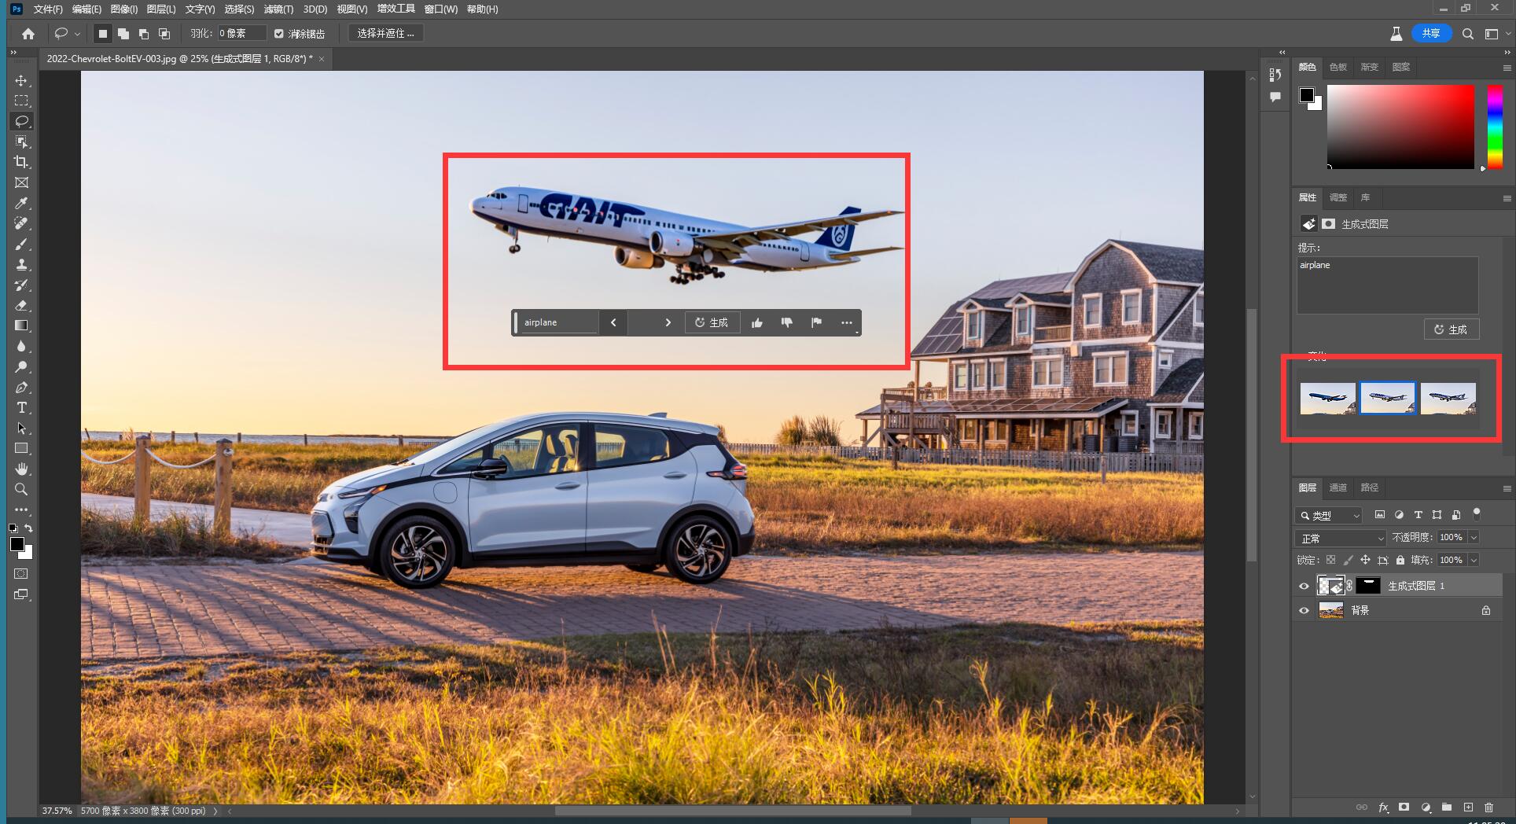Switch to the Swatches tab
Viewport: 1516px width, 824px height.
pyautogui.click(x=1338, y=67)
